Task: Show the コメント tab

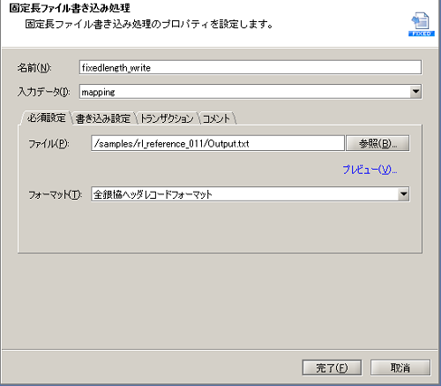Action: pyautogui.click(x=216, y=118)
